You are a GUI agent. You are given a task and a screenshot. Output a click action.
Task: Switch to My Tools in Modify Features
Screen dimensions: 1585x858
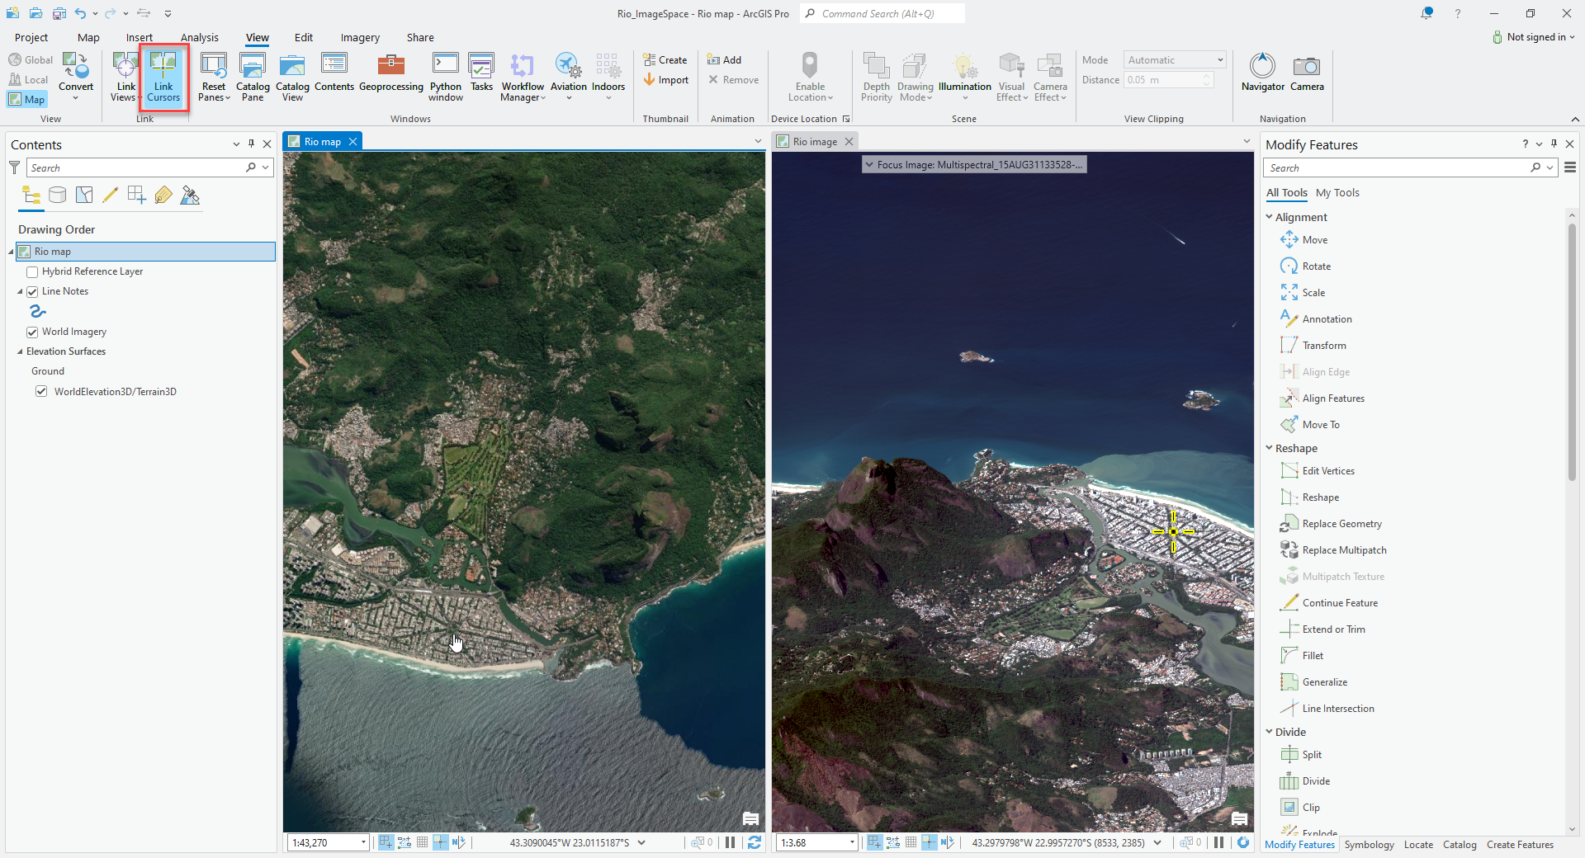[1338, 192]
